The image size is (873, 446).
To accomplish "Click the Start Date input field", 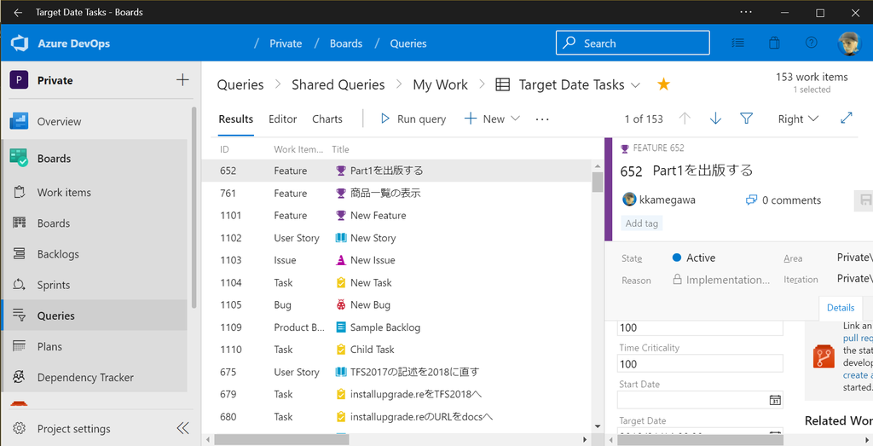I will pos(700,400).
